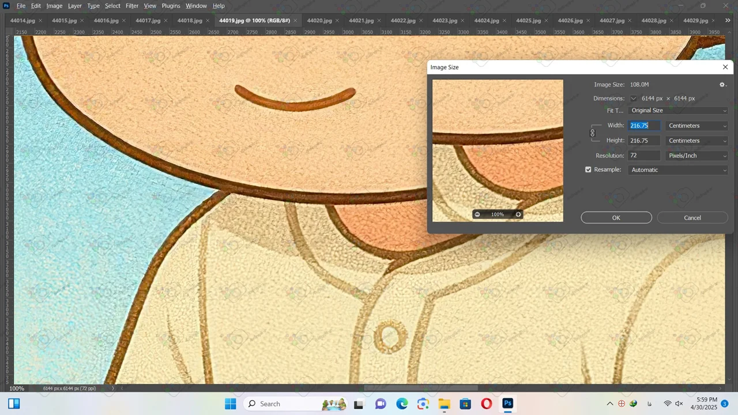738x415 pixels.
Task: Open Photoshop from the taskbar
Action: [507, 403]
